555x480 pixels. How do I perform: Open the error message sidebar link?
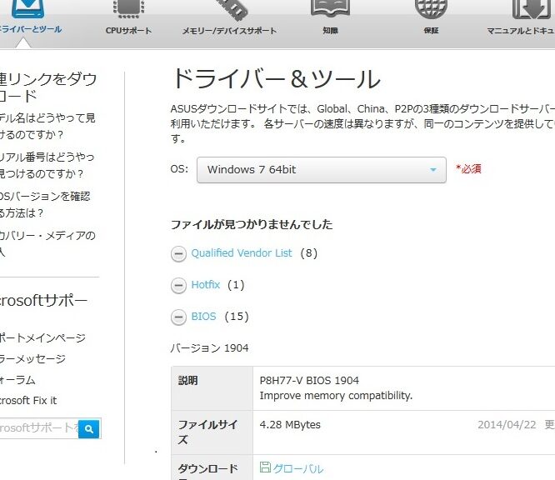pyautogui.click(x=33, y=359)
